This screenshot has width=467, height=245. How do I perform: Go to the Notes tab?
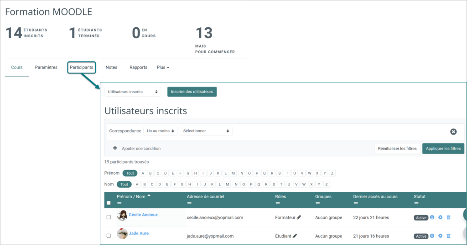(x=111, y=67)
